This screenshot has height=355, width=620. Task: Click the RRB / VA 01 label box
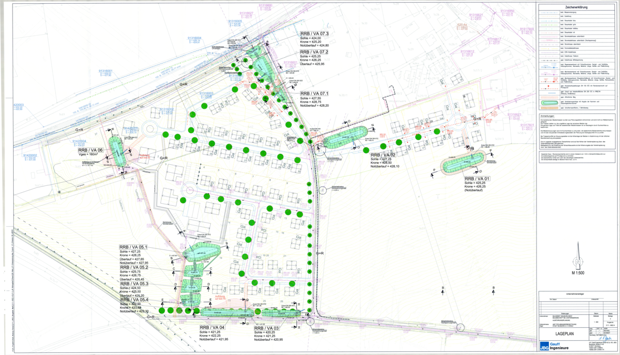click(x=477, y=179)
